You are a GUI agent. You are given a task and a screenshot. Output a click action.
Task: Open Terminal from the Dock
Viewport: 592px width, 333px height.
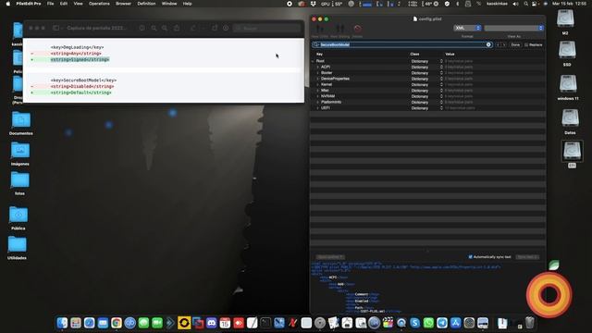(x=265, y=323)
